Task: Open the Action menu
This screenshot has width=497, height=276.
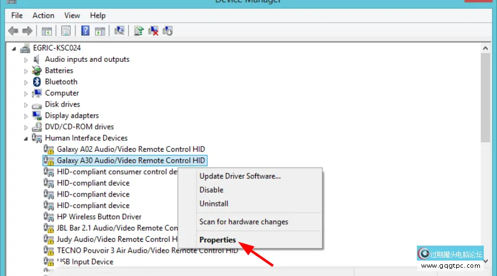Action: pyautogui.click(x=43, y=15)
